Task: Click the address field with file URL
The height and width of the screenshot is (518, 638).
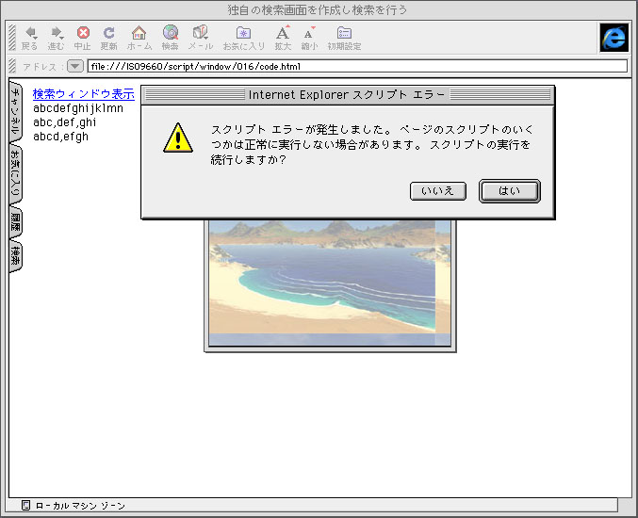Action: [357, 66]
